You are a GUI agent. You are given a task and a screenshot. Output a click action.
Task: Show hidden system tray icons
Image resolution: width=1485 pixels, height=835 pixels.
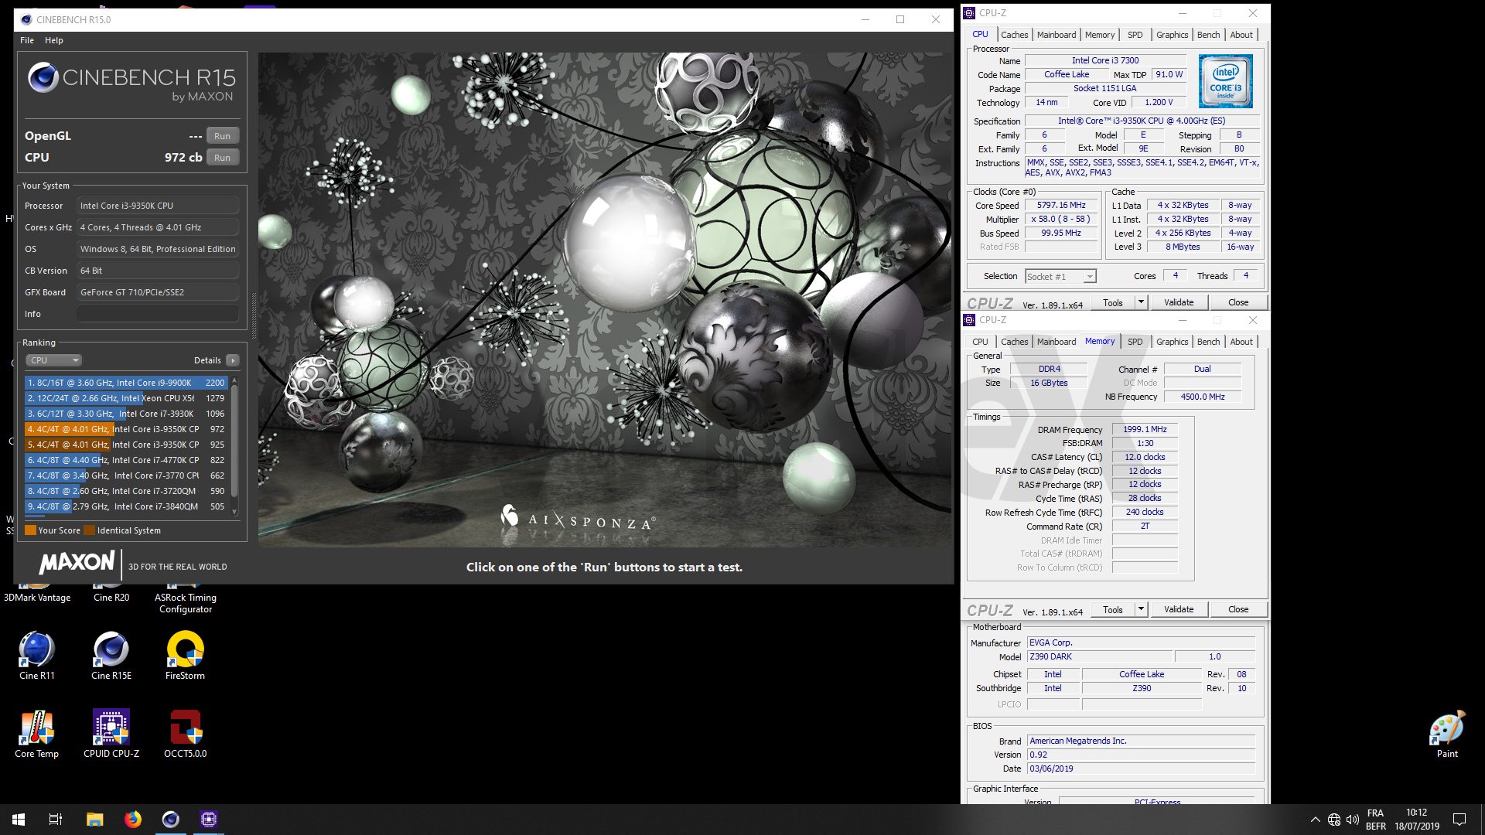click(x=1315, y=820)
